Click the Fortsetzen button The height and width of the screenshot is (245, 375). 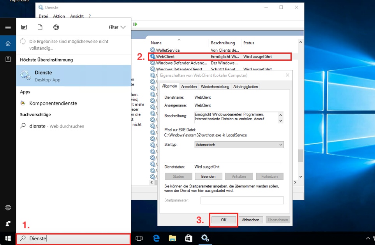pyautogui.click(x=269, y=177)
